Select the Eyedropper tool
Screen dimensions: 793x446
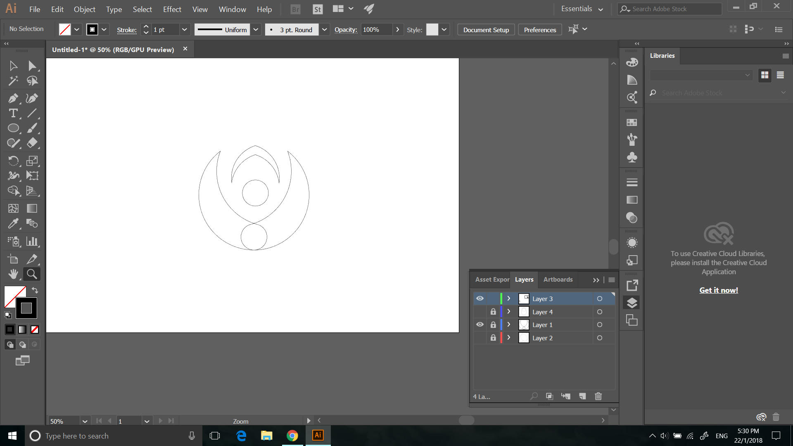(x=14, y=223)
